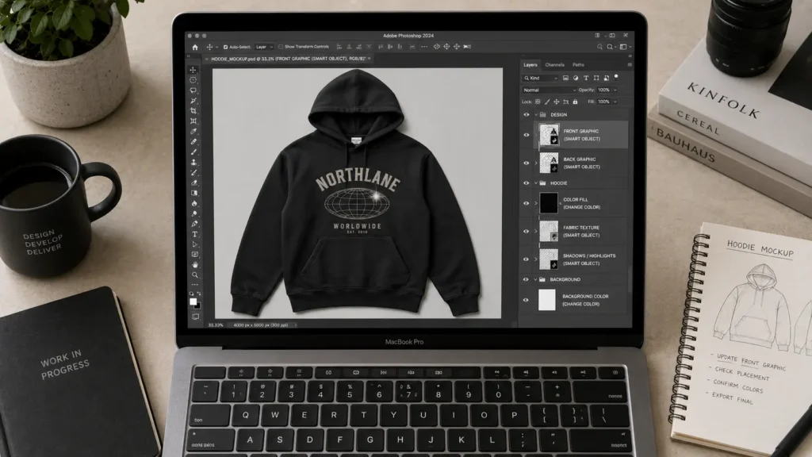Select the Pen tool
Image resolution: width=812 pixels, height=457 pixels.
pyautogui.click(x=195, y=224)
